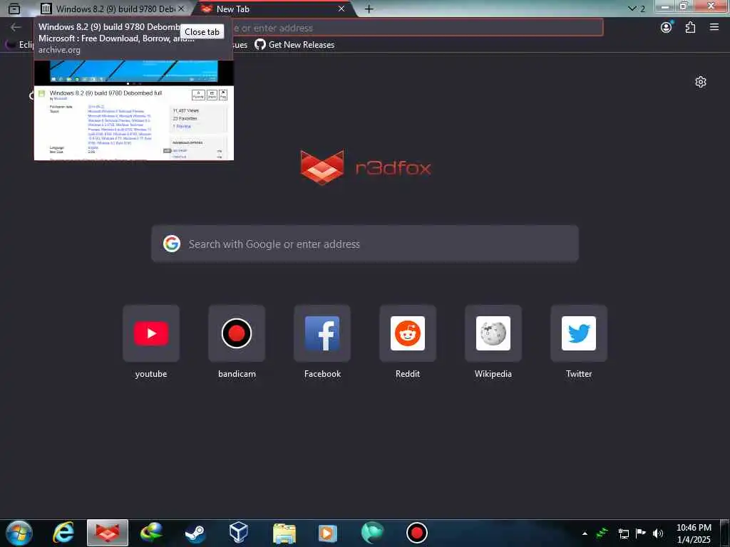Open the media player icon in the taskbar
Viewport: 730px width, 547px height.
pos(327,533)
